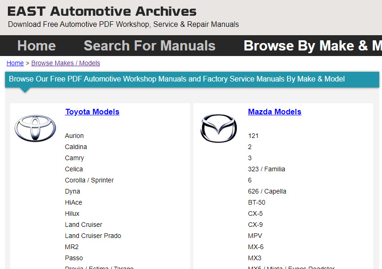Select Dyna in Toyota list
382x269 pixels.
72,191
